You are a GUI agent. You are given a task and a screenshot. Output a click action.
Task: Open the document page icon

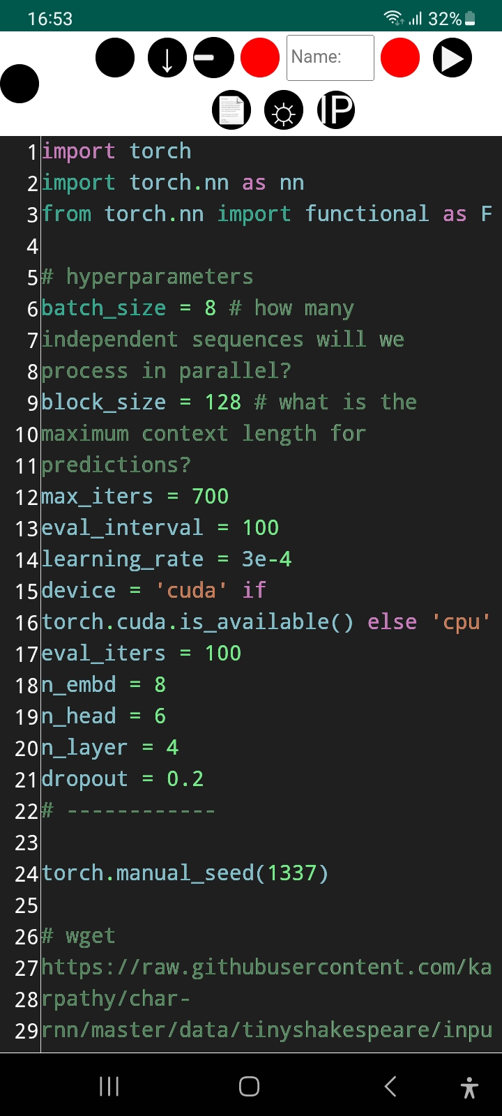231,110
